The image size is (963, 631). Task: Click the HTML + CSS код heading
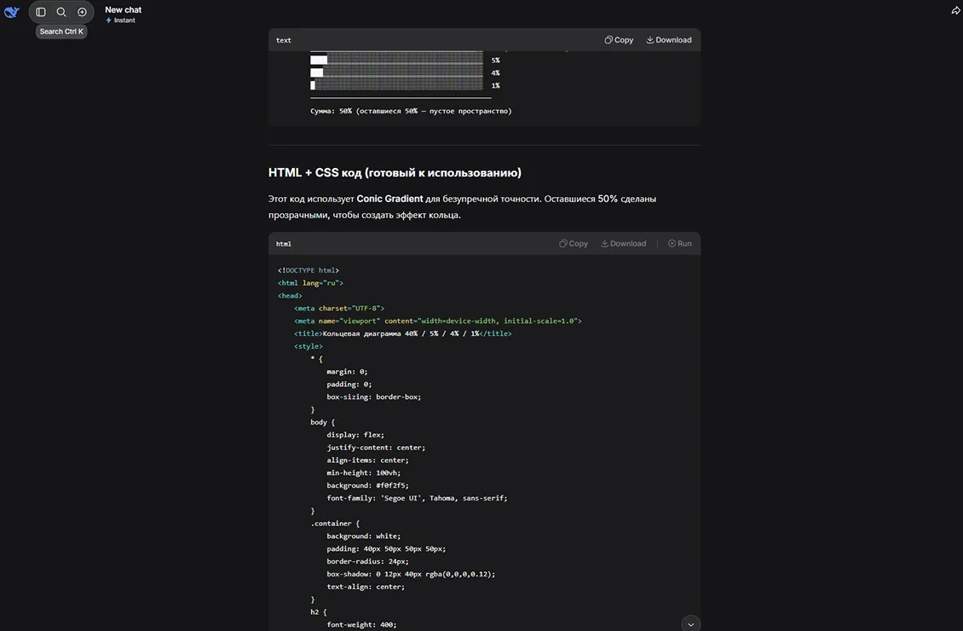[x=395, y=172]
